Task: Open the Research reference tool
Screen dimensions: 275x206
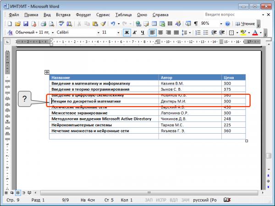Action: pos(69,24)
